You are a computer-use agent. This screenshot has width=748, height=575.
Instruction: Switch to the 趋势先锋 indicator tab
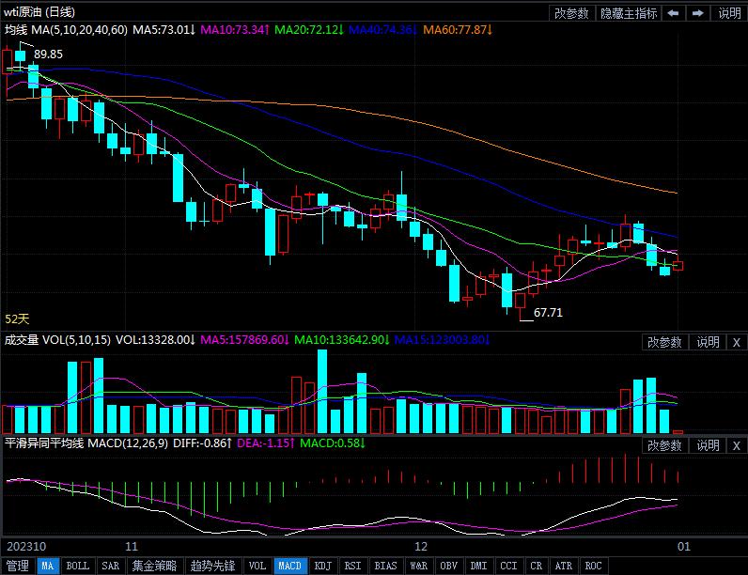point(212,566)
